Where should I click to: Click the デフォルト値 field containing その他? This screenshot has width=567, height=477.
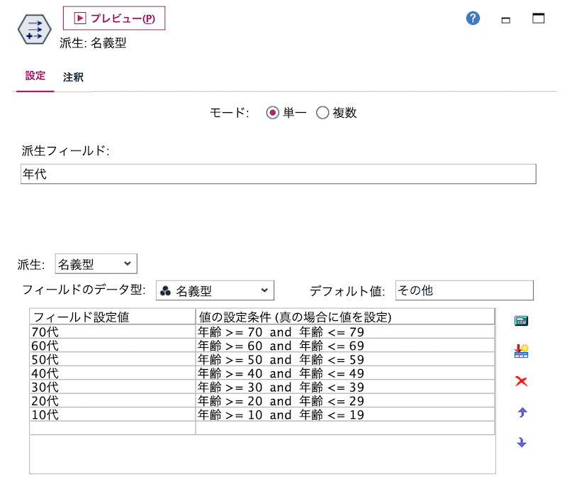[x=464, y=290]
